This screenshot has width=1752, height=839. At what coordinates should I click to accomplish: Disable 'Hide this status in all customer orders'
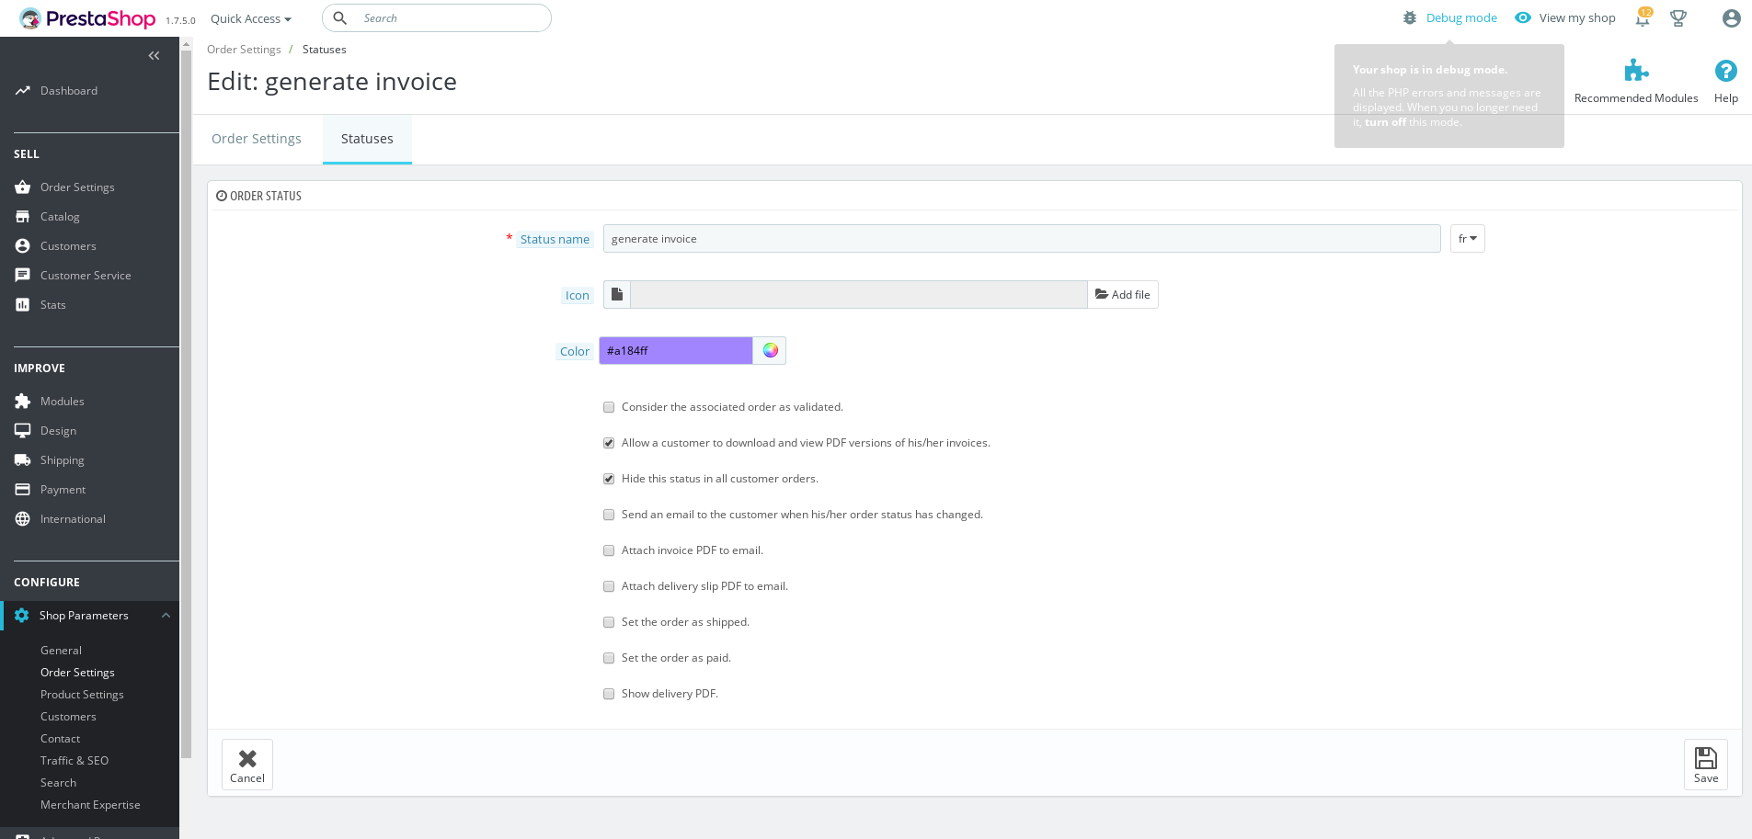coord(608,478)
